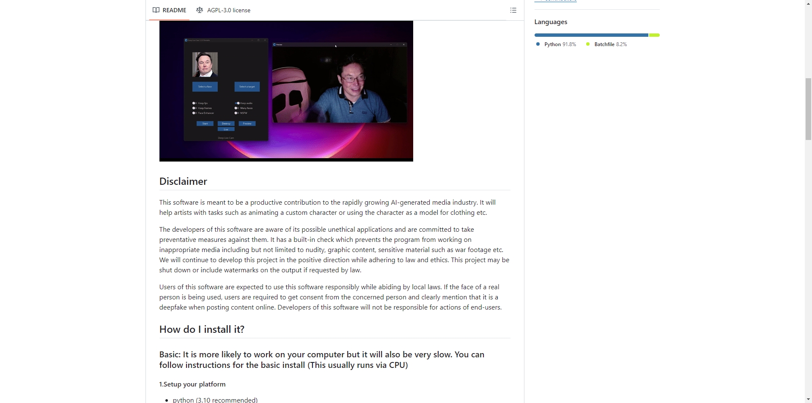Click the Disclaimer heading

tap(183, 181)
